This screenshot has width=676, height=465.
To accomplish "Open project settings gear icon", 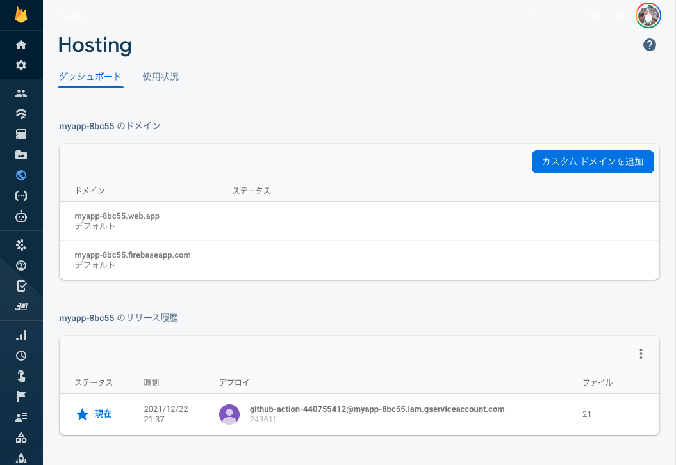I will pyautogui.click(x=21, y=65).
